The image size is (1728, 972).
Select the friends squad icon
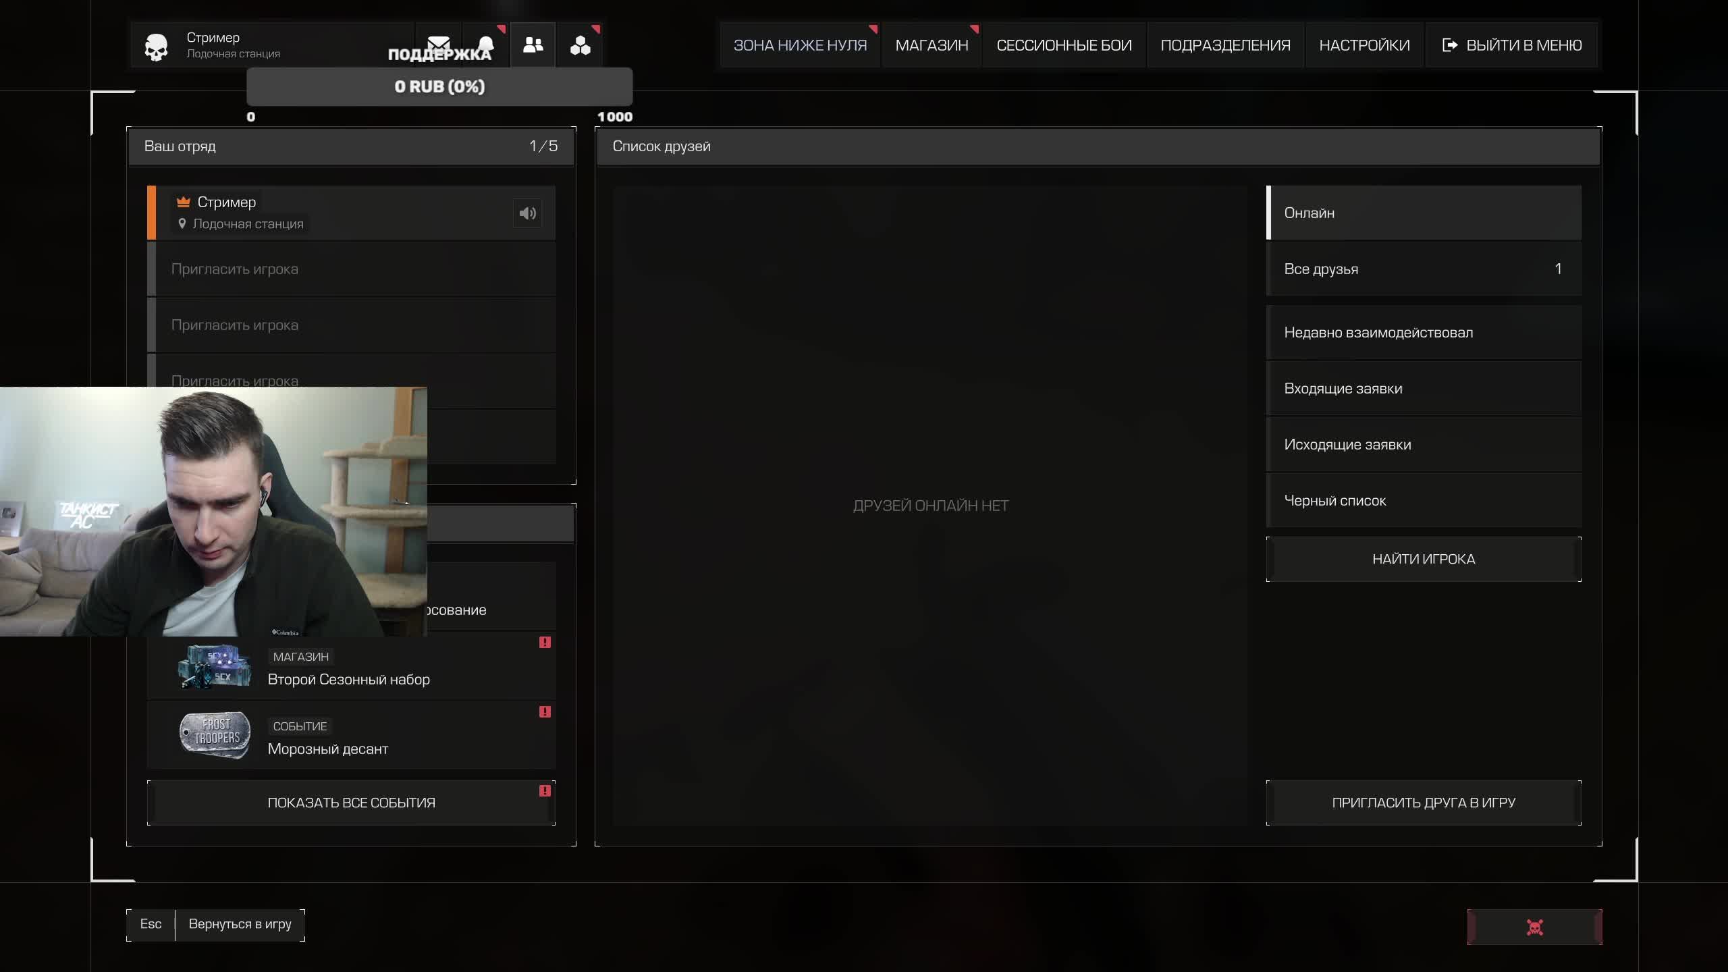click(x=533, y=45)
